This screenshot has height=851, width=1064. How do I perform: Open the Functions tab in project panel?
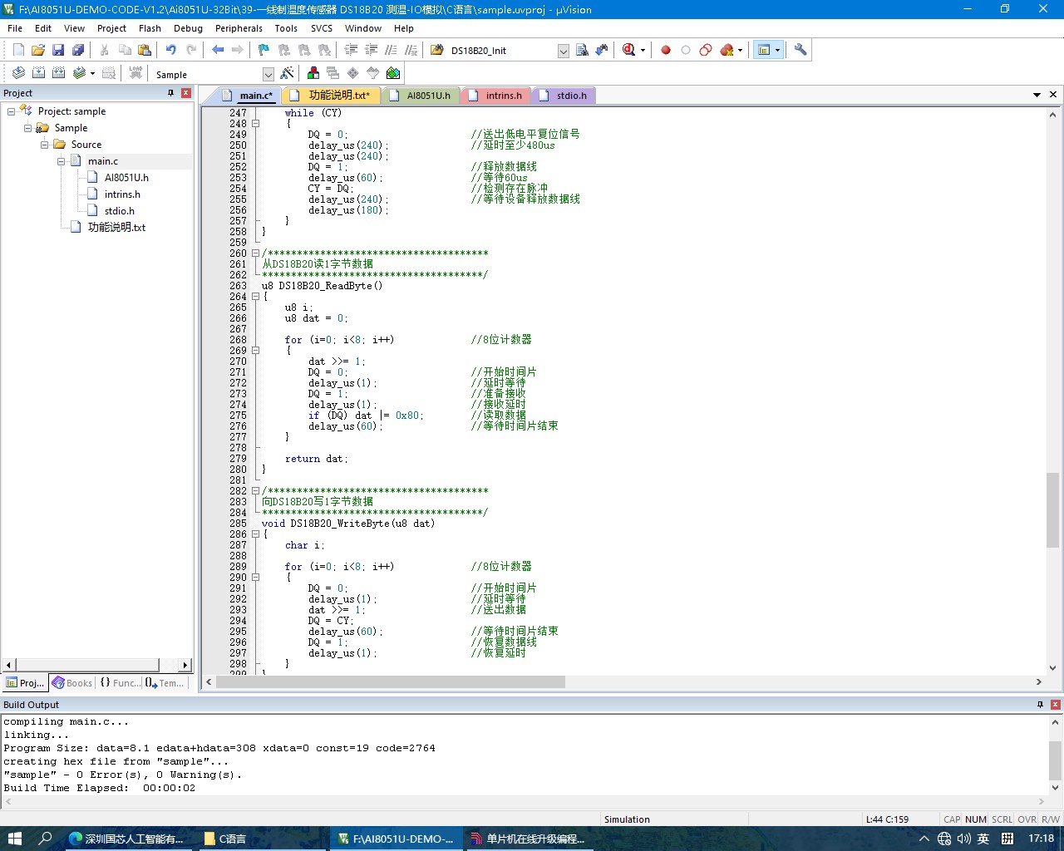(119, 683)
